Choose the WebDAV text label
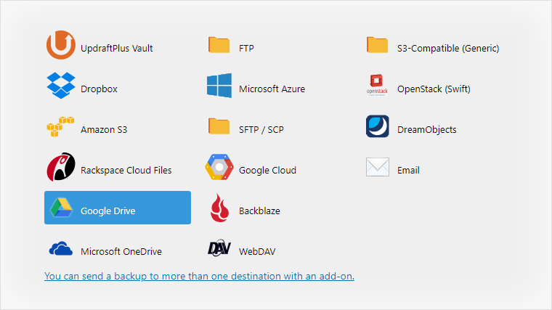Image resolution: width=552 pixels, height=310 pixels. (257, 252)
